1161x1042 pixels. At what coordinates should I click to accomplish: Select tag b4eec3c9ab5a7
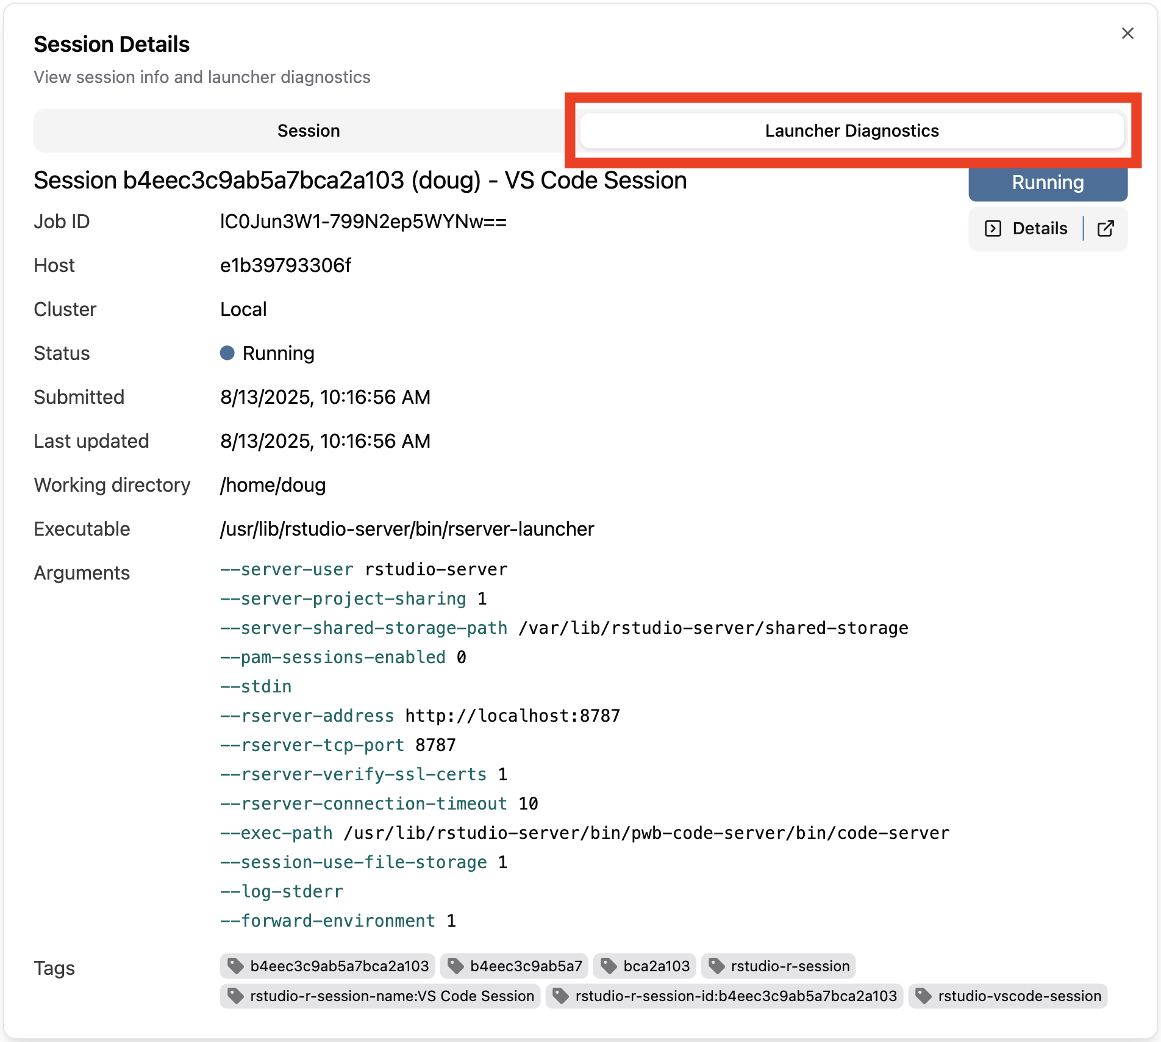pos(514,966)
